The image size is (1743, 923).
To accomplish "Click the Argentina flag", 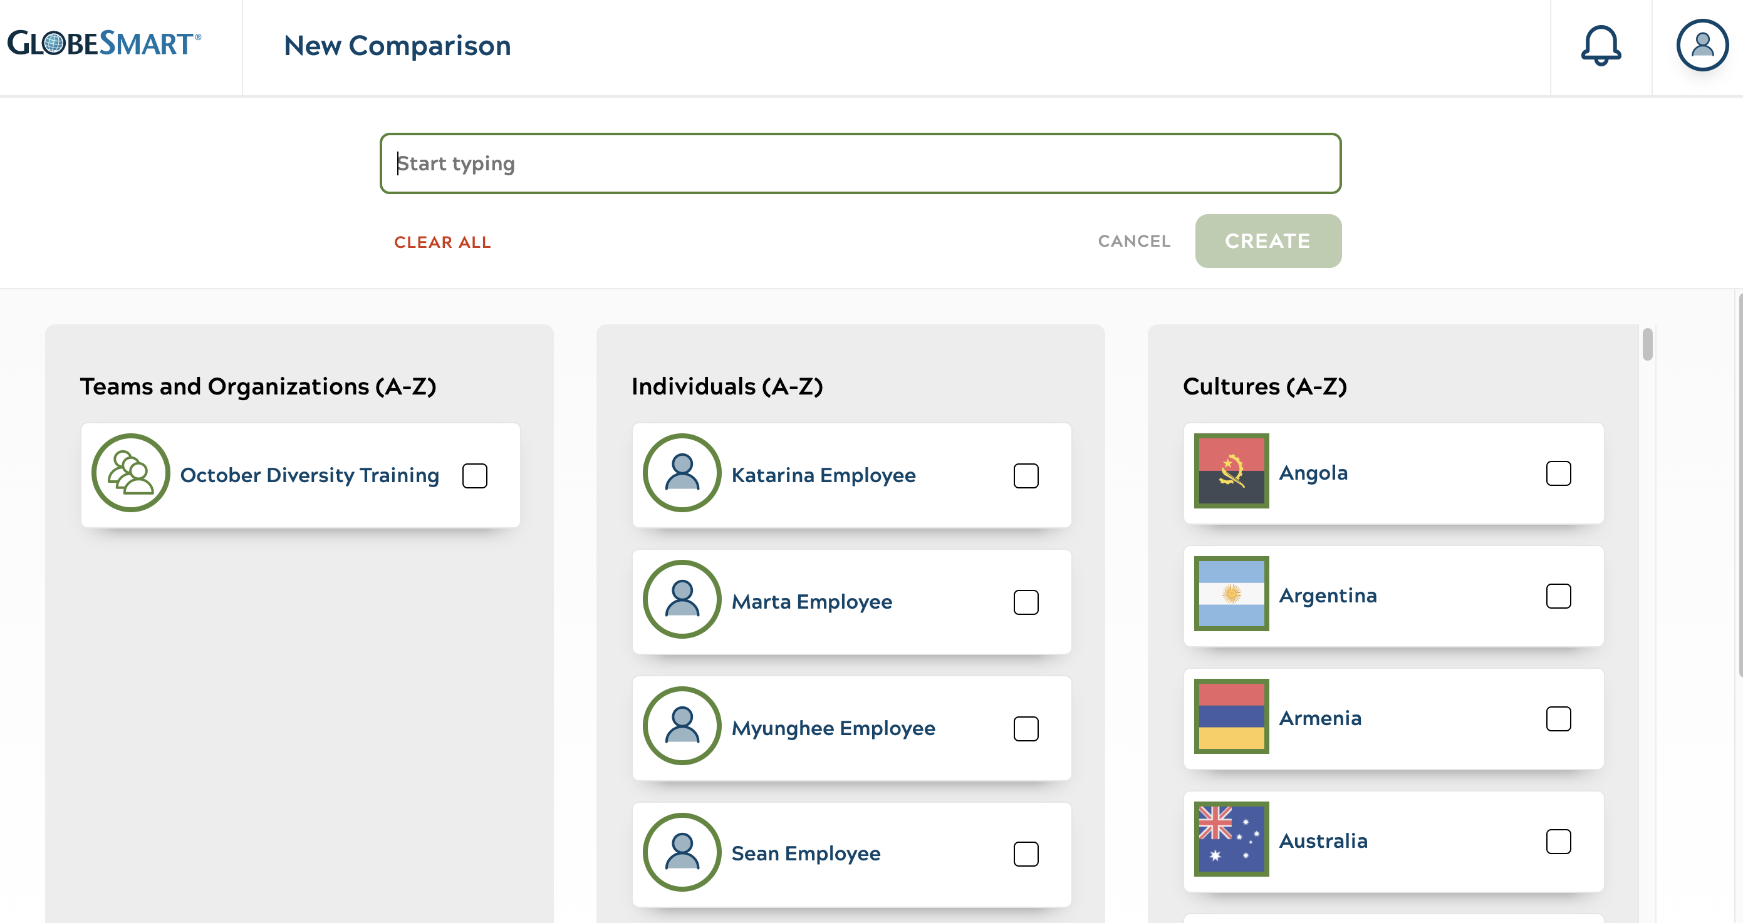I will [x=1232, y=594].
